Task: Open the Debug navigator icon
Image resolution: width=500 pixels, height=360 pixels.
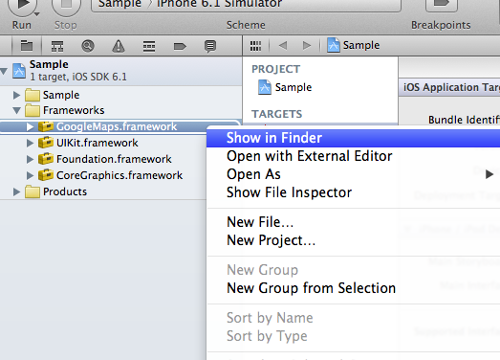Action: click(149, 46)
